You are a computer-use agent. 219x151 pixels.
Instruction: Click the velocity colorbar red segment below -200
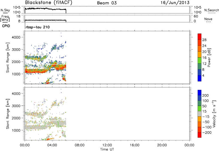coord(200,135)
